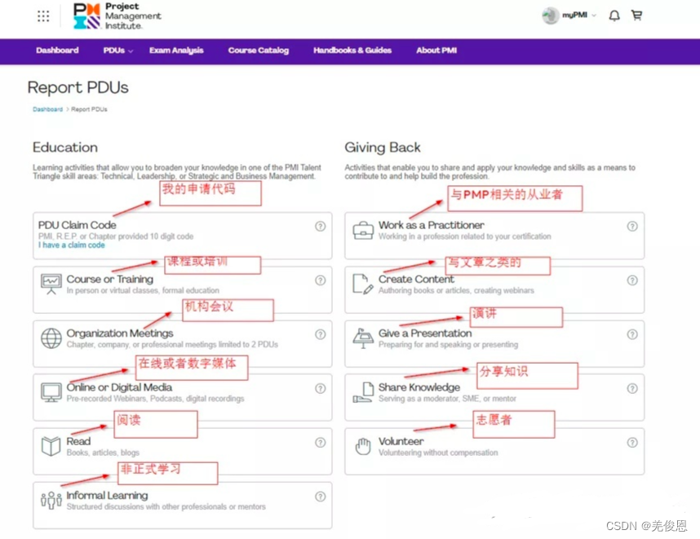
Task: Click the Project Management Institute logo
Action: [x=117, y=16]
